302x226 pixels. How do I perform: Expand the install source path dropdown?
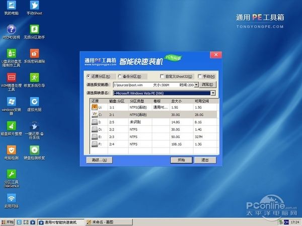coord(197,85)
